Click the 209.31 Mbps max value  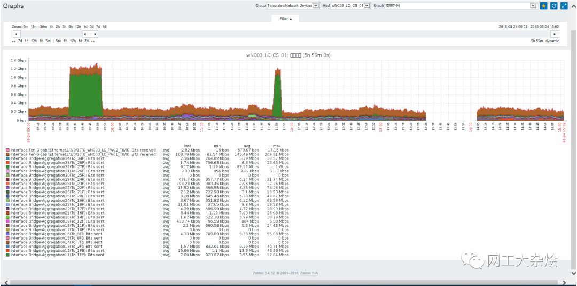coord(276,154)
